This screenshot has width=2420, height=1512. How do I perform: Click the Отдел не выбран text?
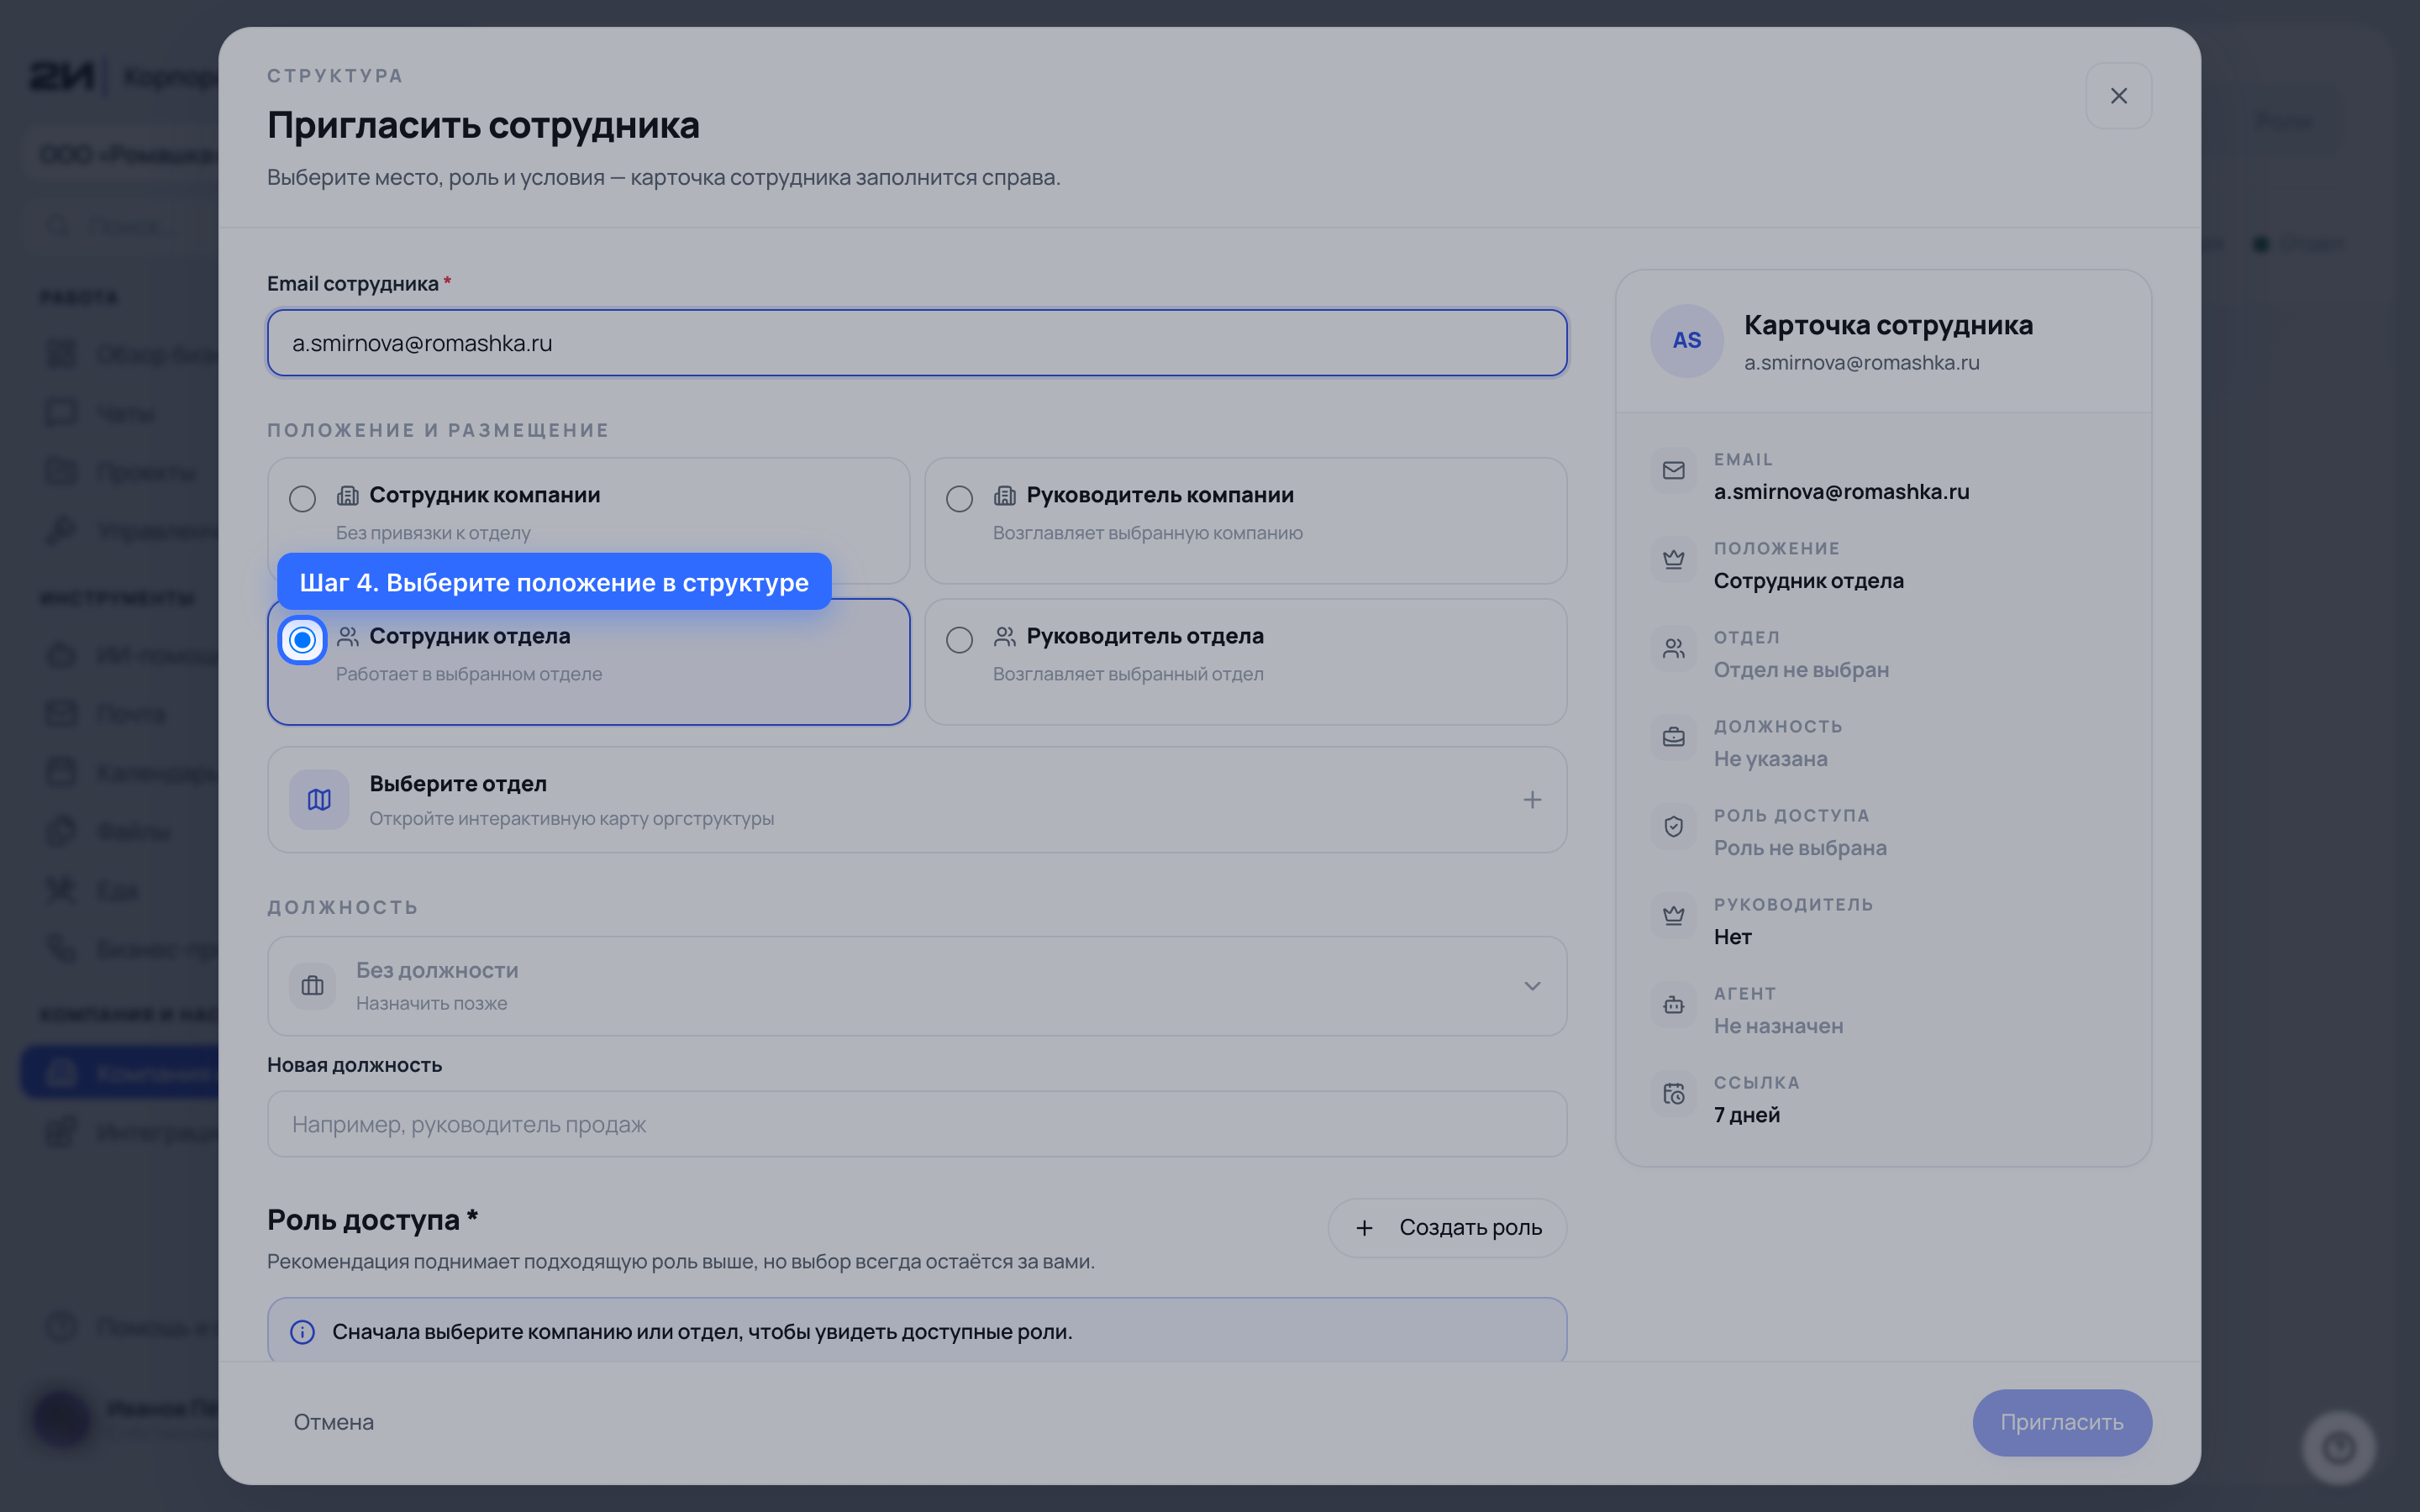point(1801,670)
